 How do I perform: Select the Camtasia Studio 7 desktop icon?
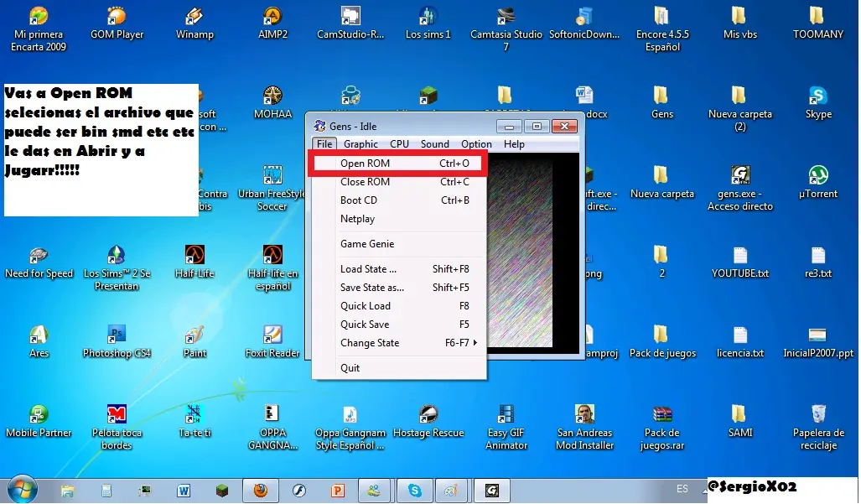click(506, 29)
